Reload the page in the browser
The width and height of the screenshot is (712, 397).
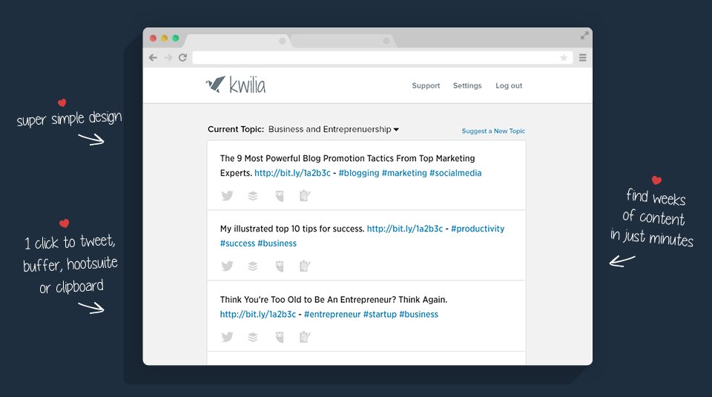[182, 58]
